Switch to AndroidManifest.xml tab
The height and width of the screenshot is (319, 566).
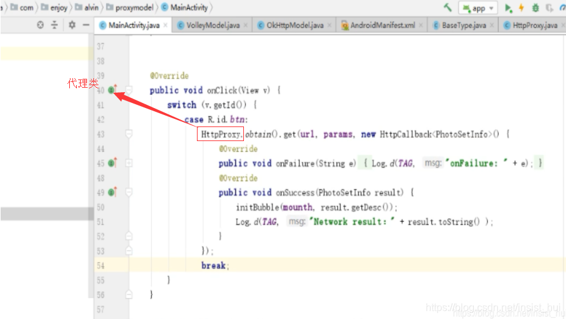tap(382, 25)
